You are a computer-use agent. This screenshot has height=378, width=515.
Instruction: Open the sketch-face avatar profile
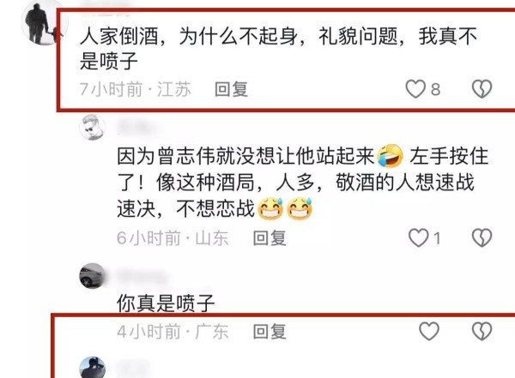click(x=93, y=128)
